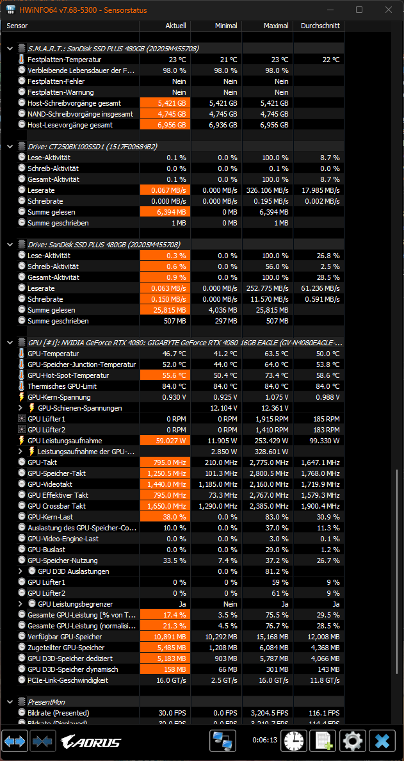The image size is (404, 761).
Task: Click the circle icon beside GPU-Takt
Action: point(21,462)
